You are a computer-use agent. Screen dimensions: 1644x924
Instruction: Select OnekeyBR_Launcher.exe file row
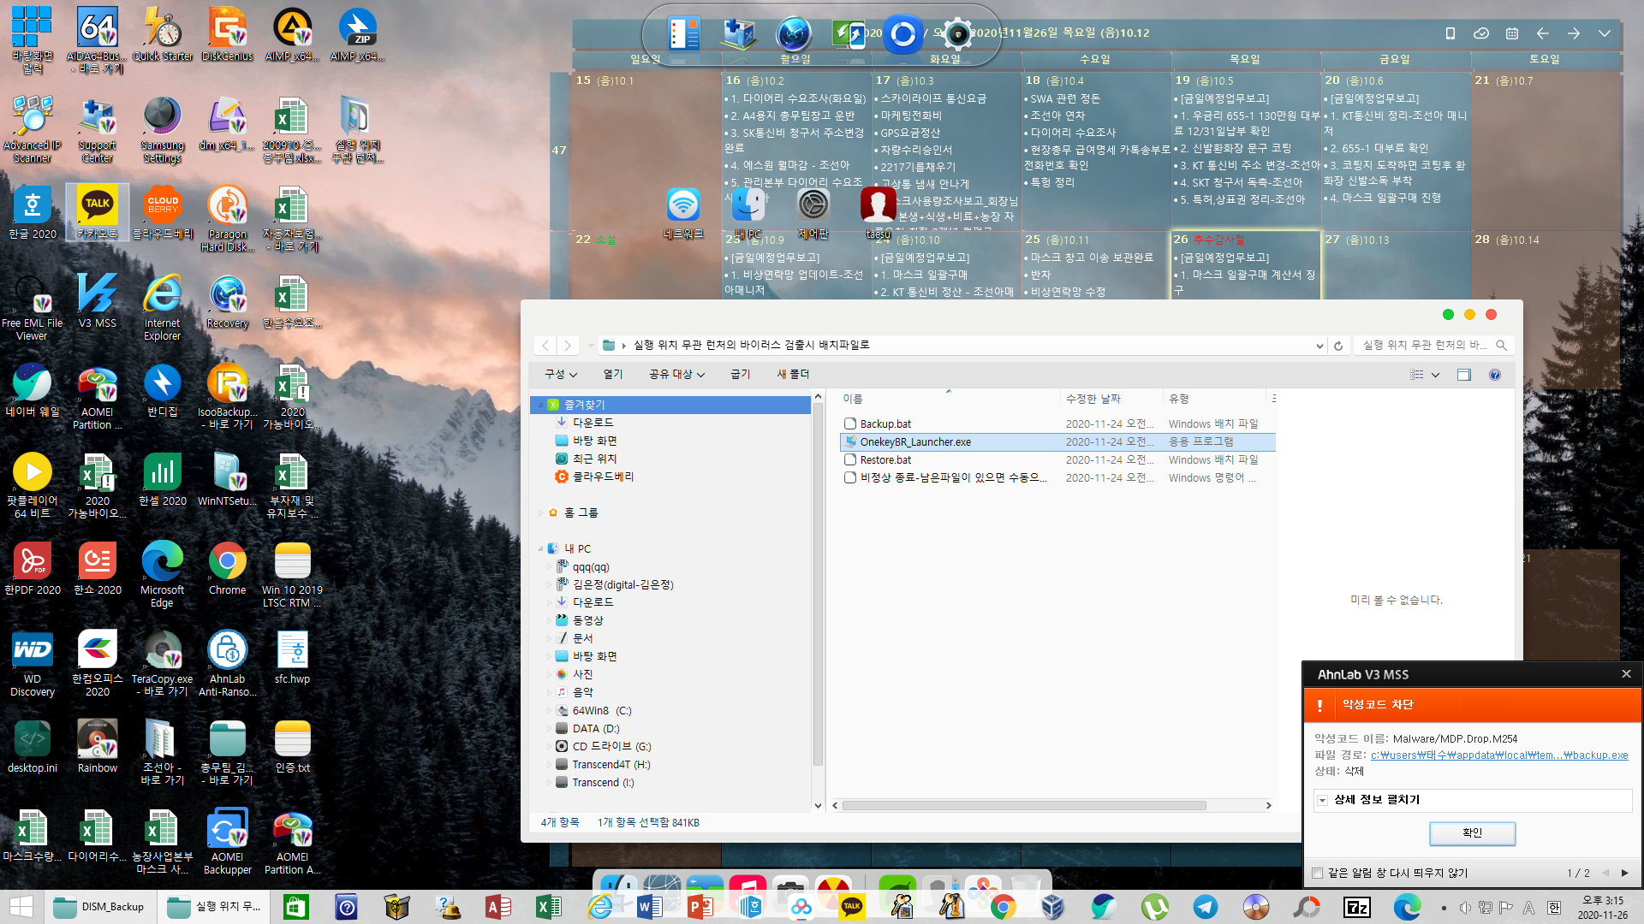click(x=1057, y=442)
